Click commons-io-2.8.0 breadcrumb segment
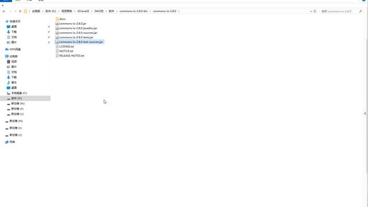 (x=164, y=11)
